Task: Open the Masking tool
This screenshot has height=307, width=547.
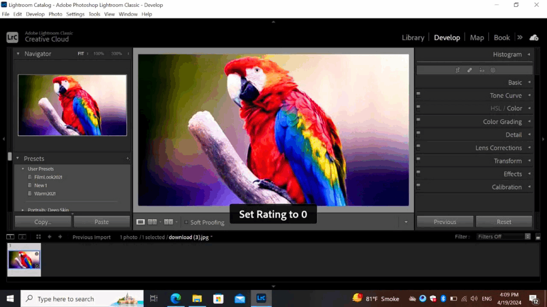Action: tap(493, 70)
